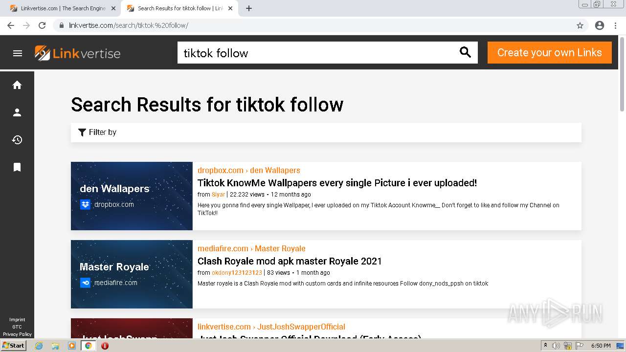Image resolution: width=626 pixels, height=352 pixels.
Task: Click the volume icon in system tray
Action: 556,346
